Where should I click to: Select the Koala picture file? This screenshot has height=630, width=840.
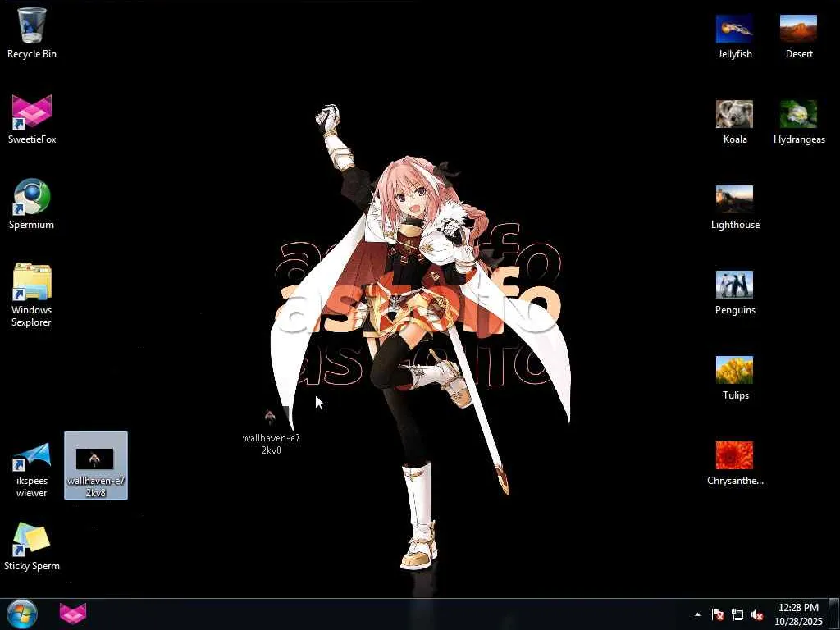pos(734,122)
